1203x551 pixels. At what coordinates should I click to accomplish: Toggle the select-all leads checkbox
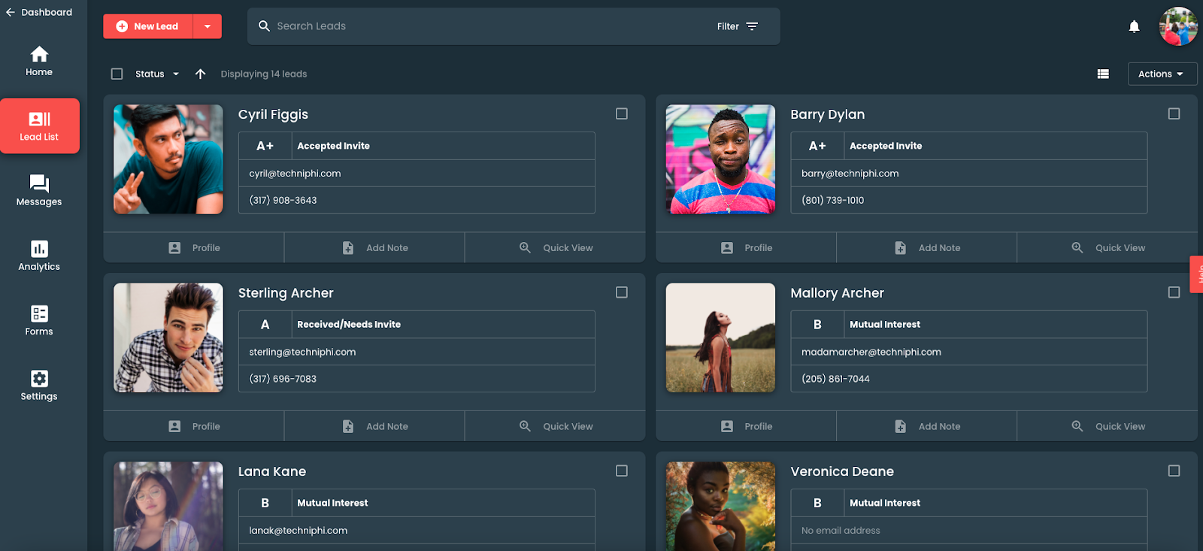point(117,74)
